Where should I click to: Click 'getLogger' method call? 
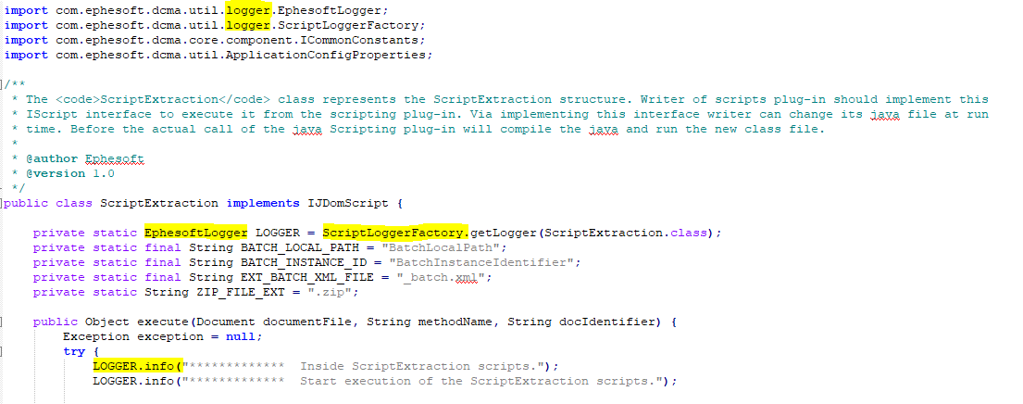(x=503, y=233)
